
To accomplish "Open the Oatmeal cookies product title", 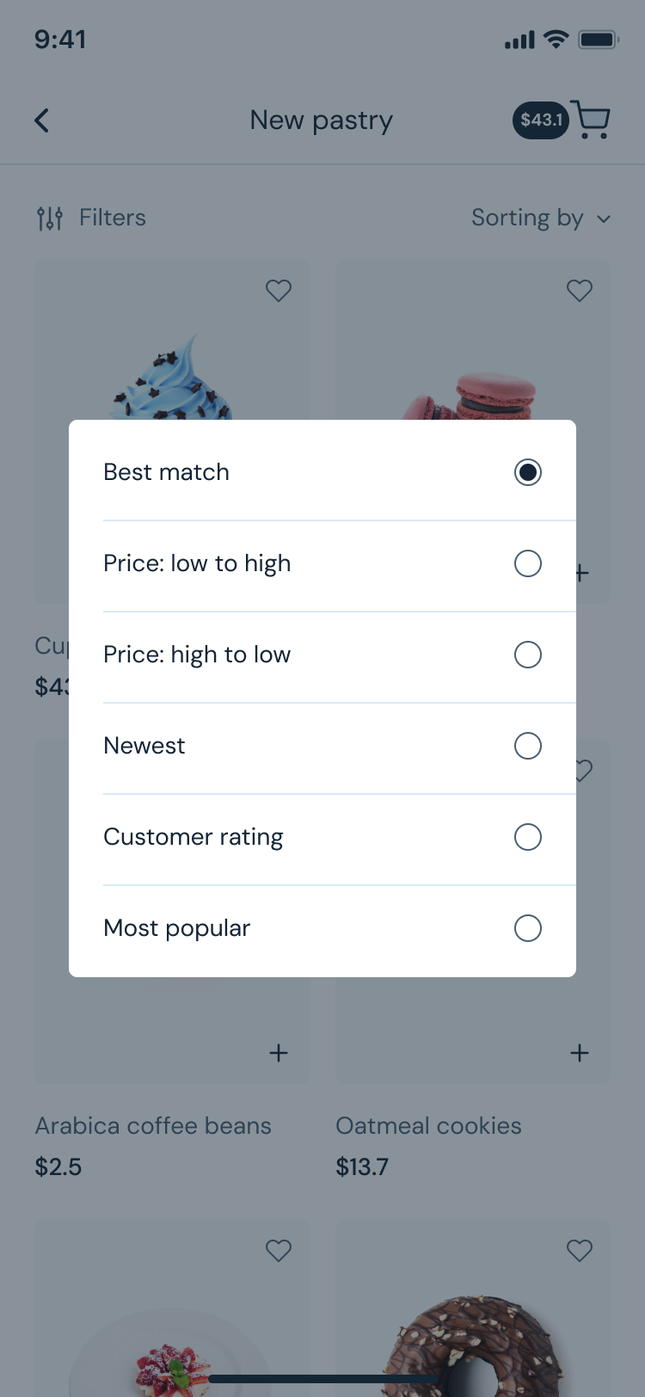I will point(428,1126).
